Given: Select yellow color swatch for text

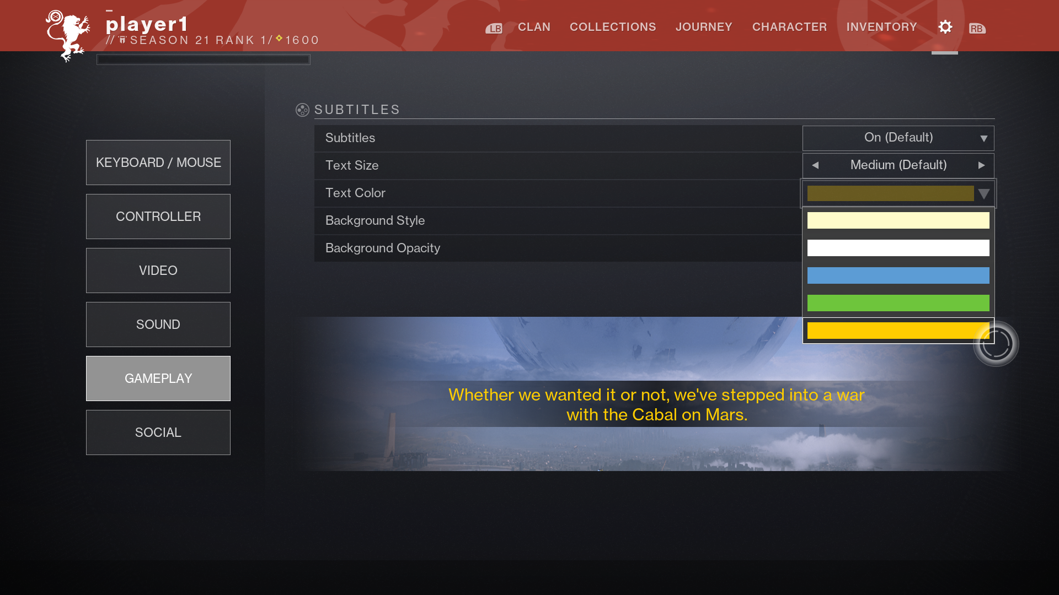Looking at the screenshot, I should [898, 330].
